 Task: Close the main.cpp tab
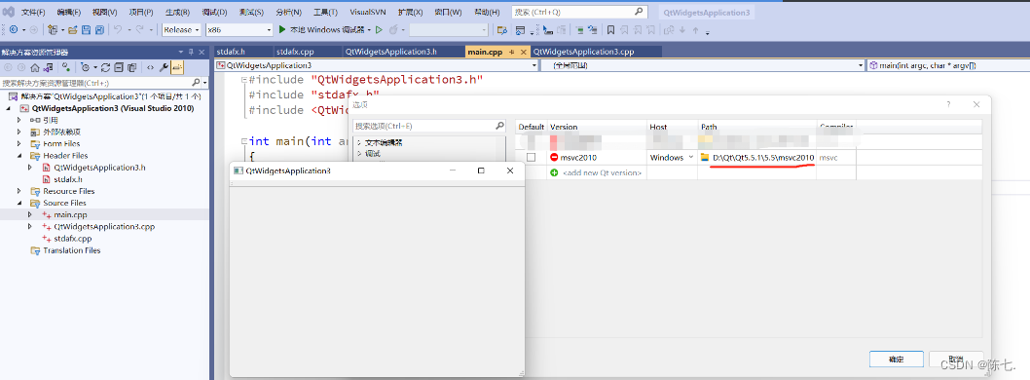pyautogui.click(x=524, y=52)
